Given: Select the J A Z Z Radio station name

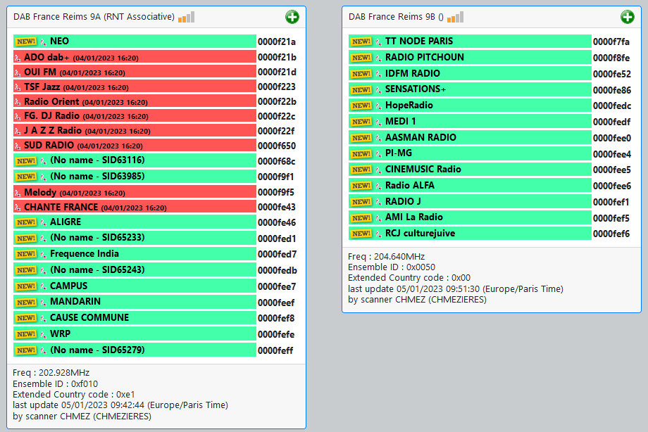Looking at the screenshot, I should click(x=53, y=130).
